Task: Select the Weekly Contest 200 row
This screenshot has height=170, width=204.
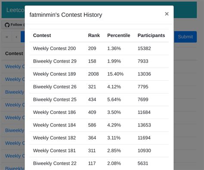Action: pyautogui.click(x=99, y=48)
